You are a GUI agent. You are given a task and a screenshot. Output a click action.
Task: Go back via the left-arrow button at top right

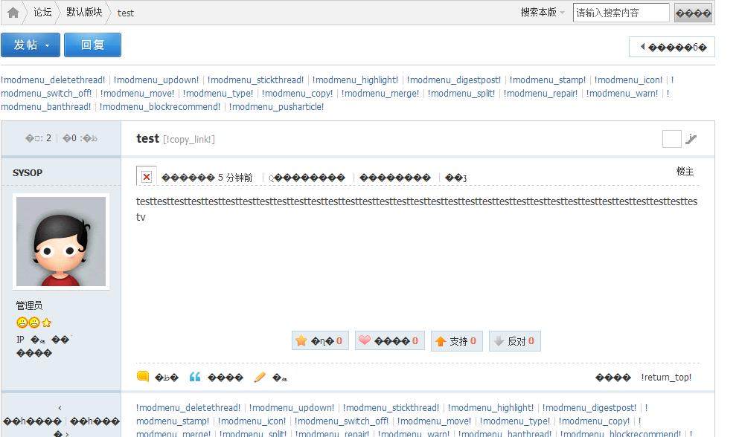point(671,47)
